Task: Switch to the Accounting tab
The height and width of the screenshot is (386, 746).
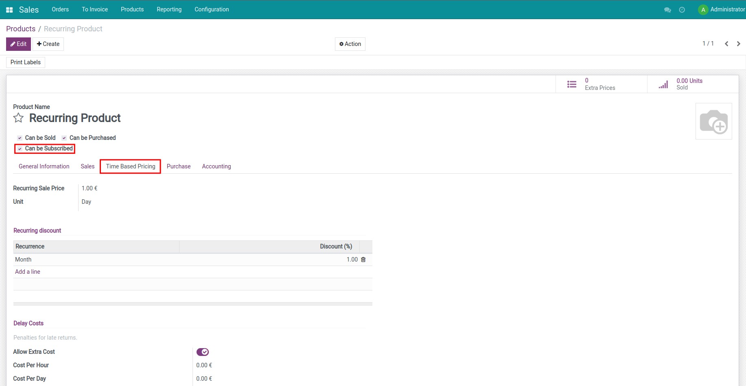Action: pyautogui.click(x=216, y=166)
